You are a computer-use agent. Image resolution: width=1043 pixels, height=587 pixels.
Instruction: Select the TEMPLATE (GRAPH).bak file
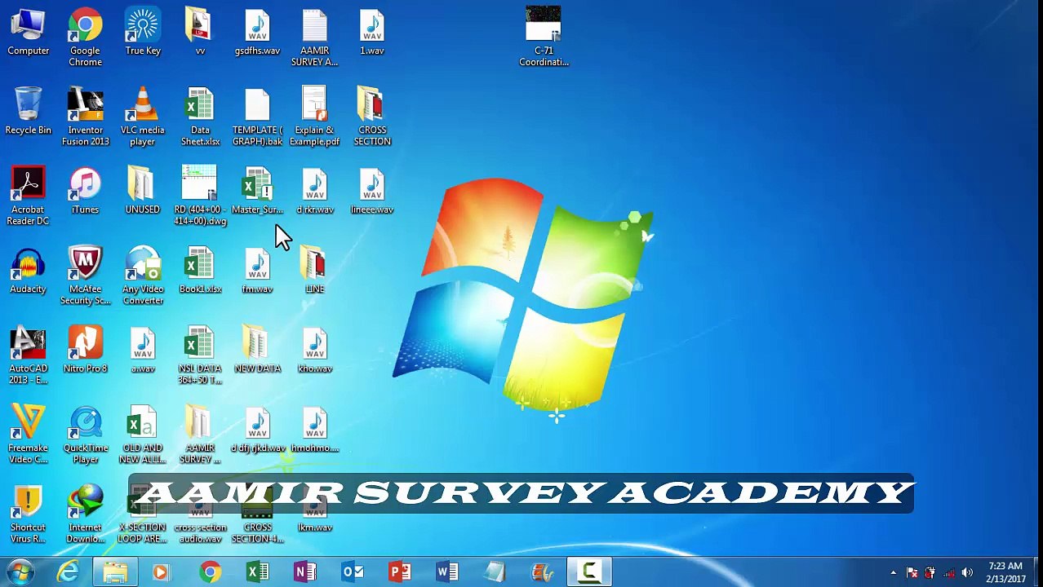pyautogui.click(x=257, y=117)
